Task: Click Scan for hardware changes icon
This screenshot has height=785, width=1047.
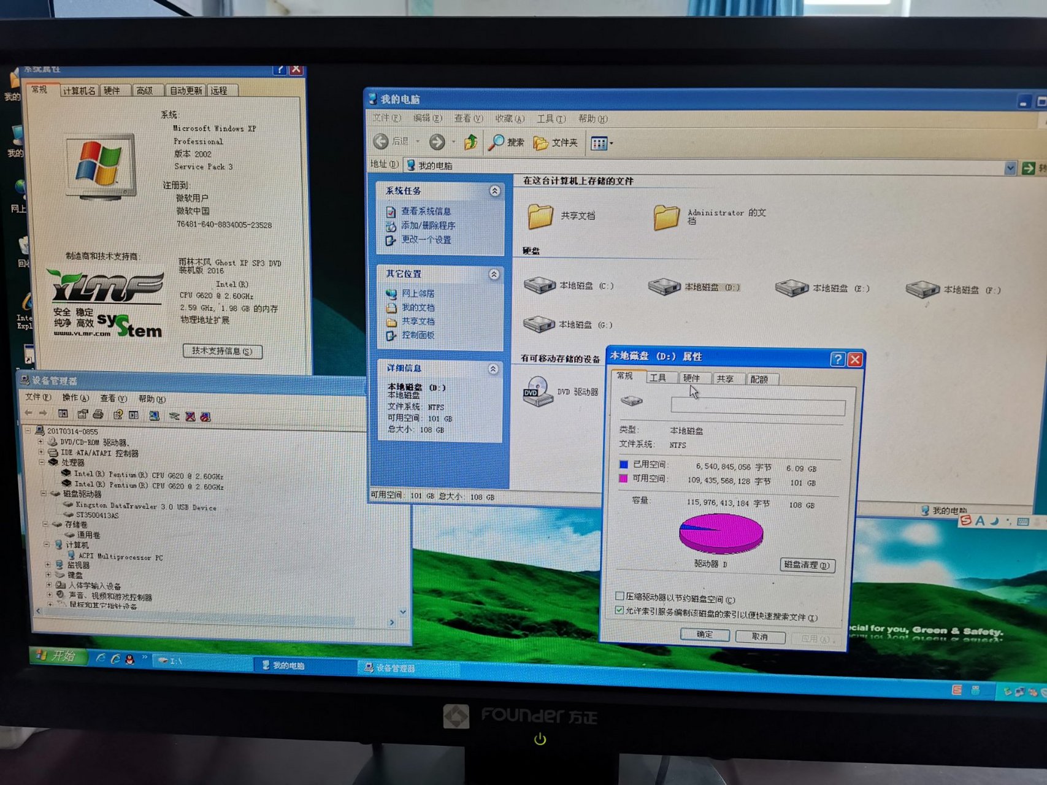Action: 154,416
